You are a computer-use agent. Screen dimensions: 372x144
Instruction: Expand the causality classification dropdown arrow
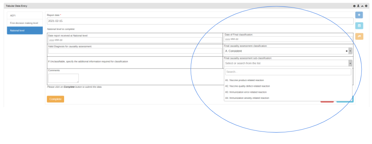[x=350, y=51]
